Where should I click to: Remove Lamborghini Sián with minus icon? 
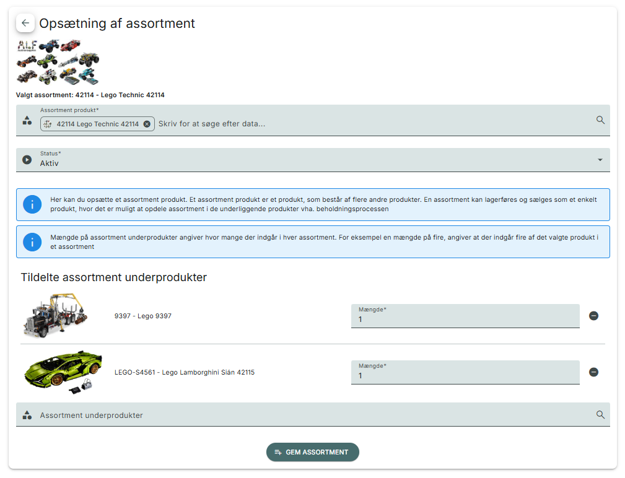click(x=593, y=372)
